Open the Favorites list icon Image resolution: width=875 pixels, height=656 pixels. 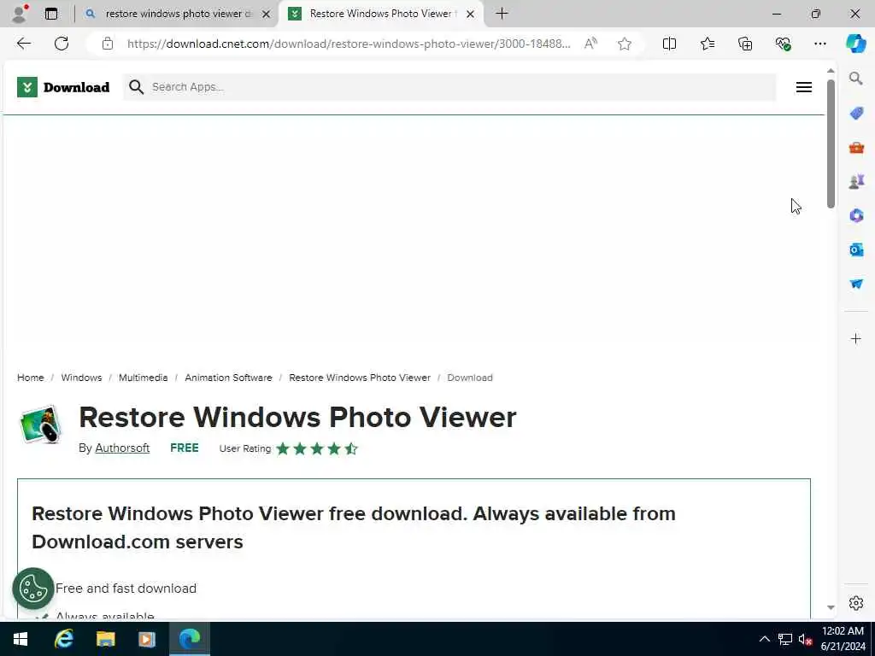coord(707,44)
